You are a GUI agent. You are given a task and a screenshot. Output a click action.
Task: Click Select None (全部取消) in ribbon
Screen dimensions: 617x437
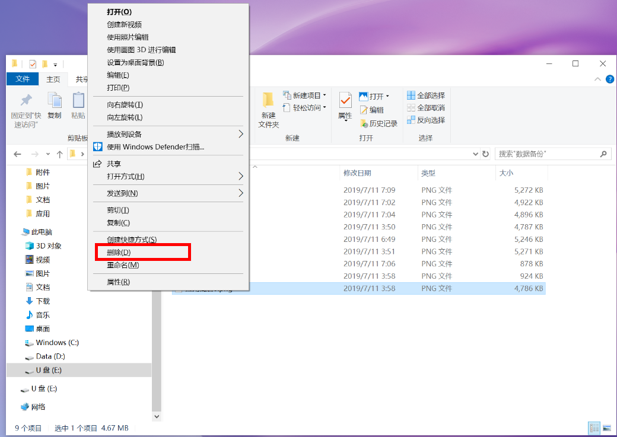click(426, 108)
